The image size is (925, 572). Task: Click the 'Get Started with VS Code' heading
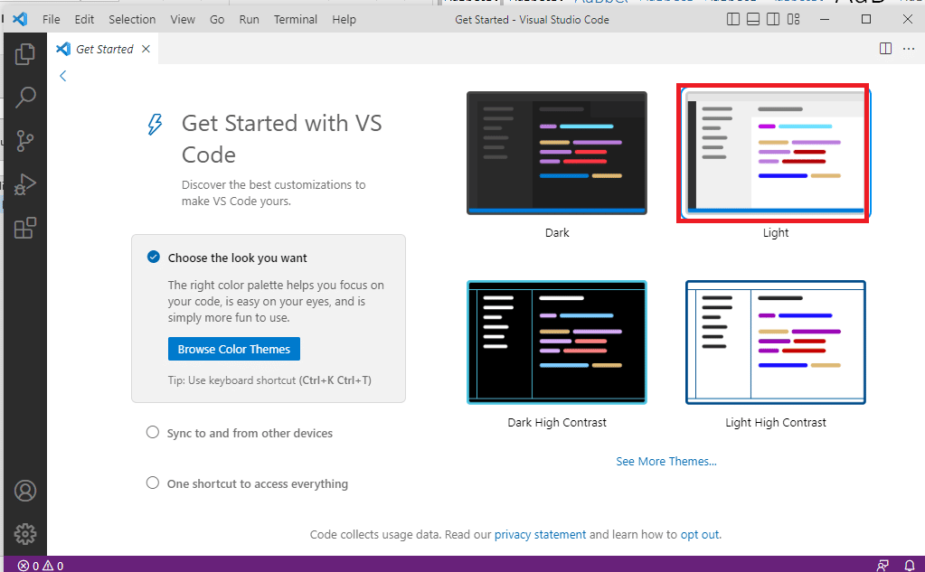[x=281, y=138]
